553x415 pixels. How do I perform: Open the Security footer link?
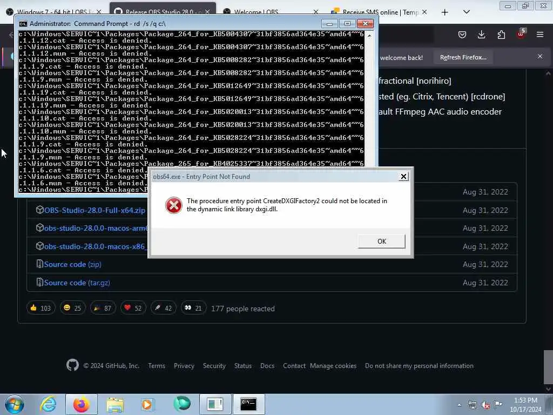(214, 366)
